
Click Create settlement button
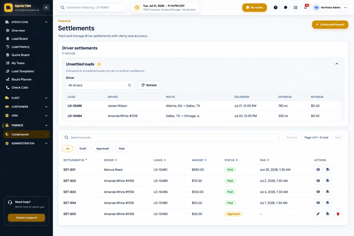click(x=330, y=25)
